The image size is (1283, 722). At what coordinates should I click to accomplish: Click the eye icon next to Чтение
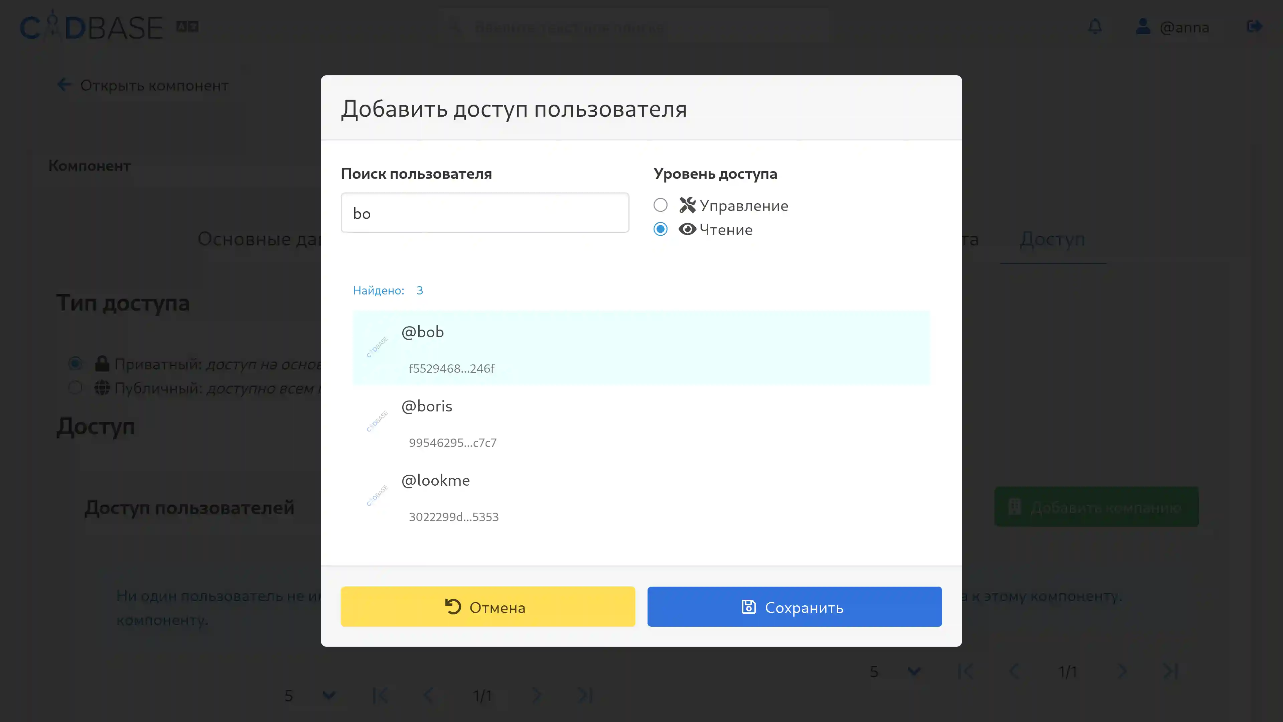[687, 229]
